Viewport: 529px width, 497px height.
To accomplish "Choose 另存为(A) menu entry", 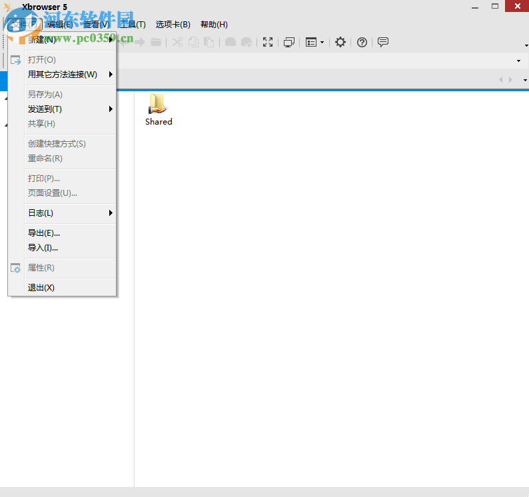I will [70, 94].
